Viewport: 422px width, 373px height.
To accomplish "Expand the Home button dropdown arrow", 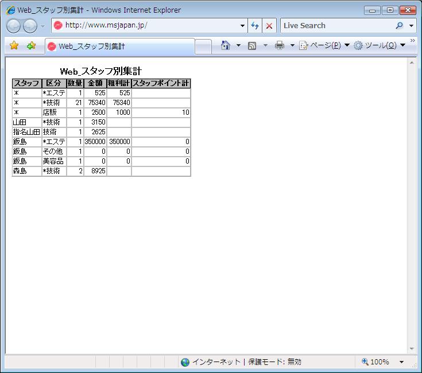I will (238, 45).
